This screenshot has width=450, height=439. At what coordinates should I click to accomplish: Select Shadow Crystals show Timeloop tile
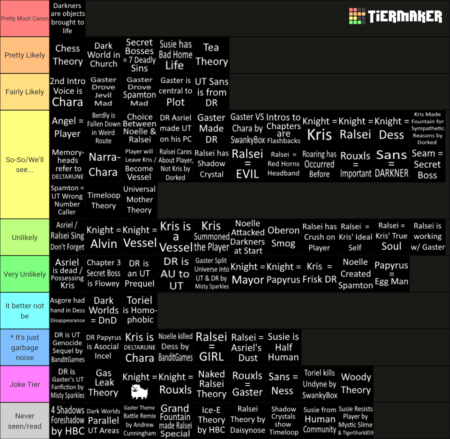283,421
